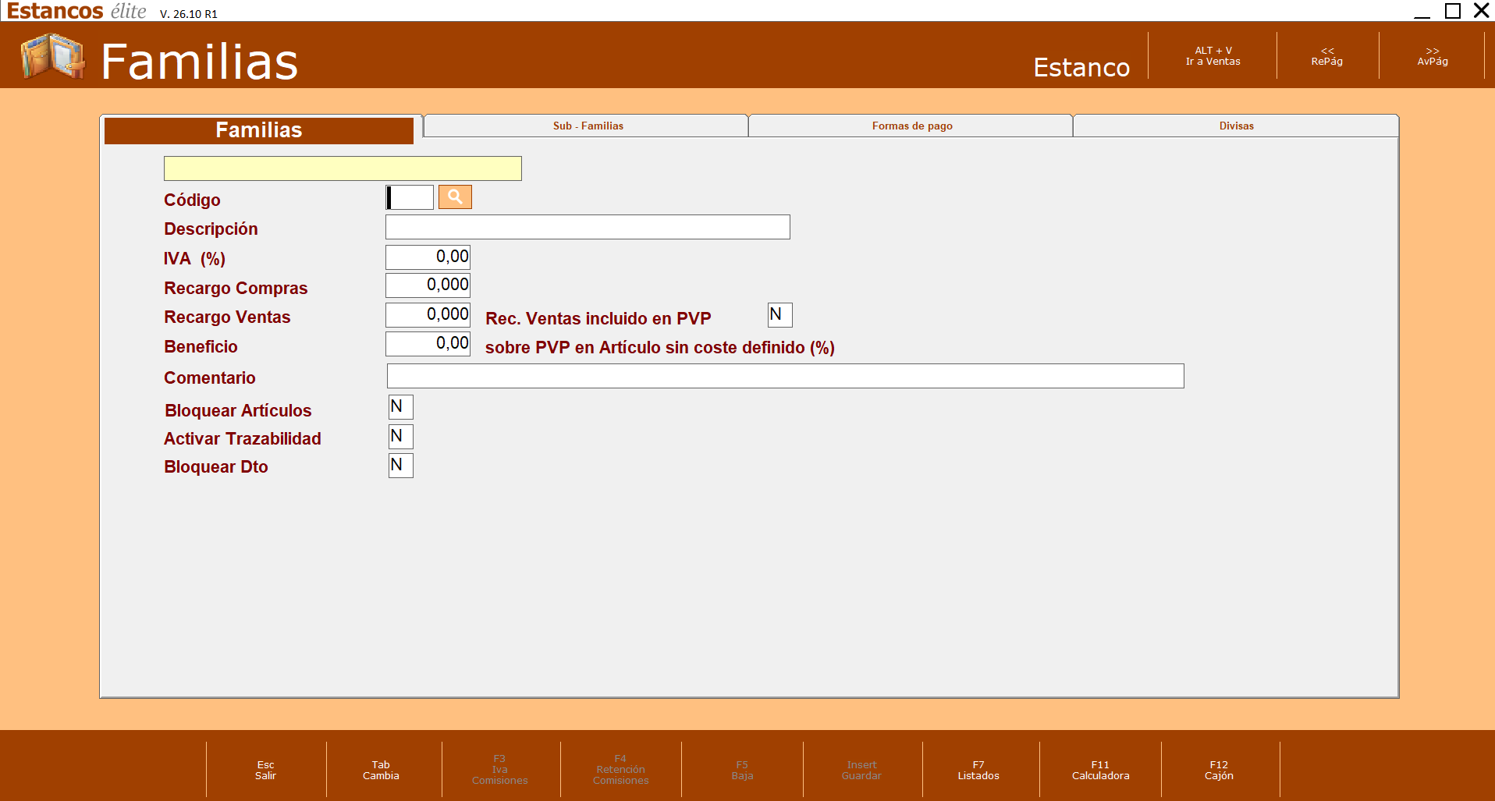
Task: Click the Insert Guardar button
Action: pyautogui.click(x=861, y=770)
